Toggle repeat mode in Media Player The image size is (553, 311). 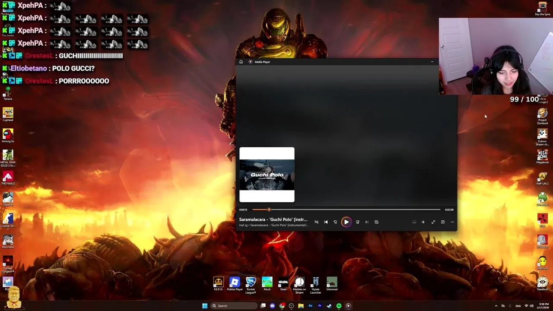(376, 222)
